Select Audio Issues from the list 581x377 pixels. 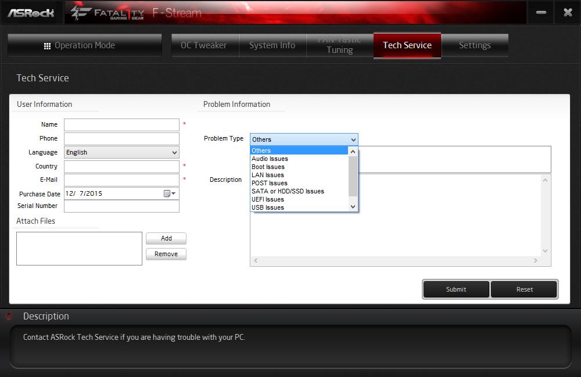(x=270, y=159)
